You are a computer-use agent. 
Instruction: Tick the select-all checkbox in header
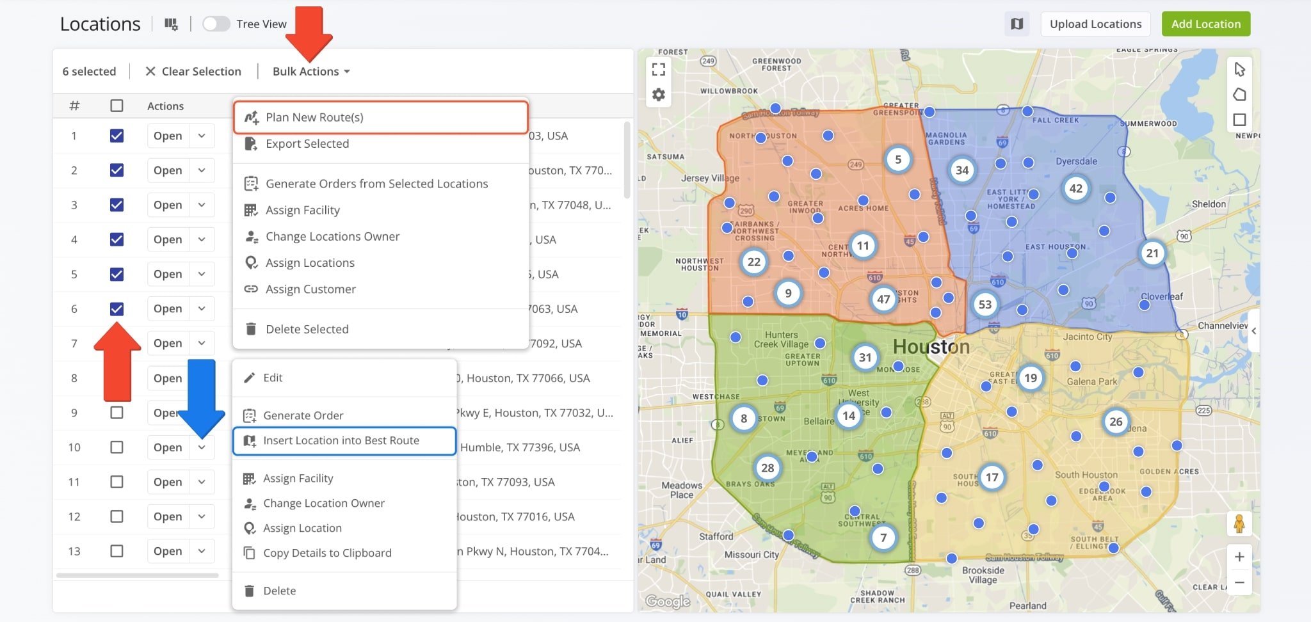(117, 106)
